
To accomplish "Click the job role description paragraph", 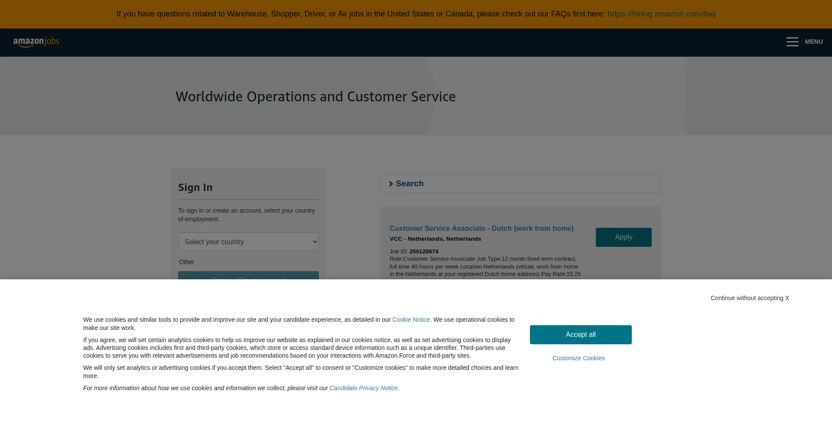I will pos(484,266).
